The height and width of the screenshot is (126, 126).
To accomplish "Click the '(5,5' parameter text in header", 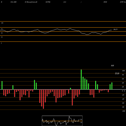I will coord(65,2).
